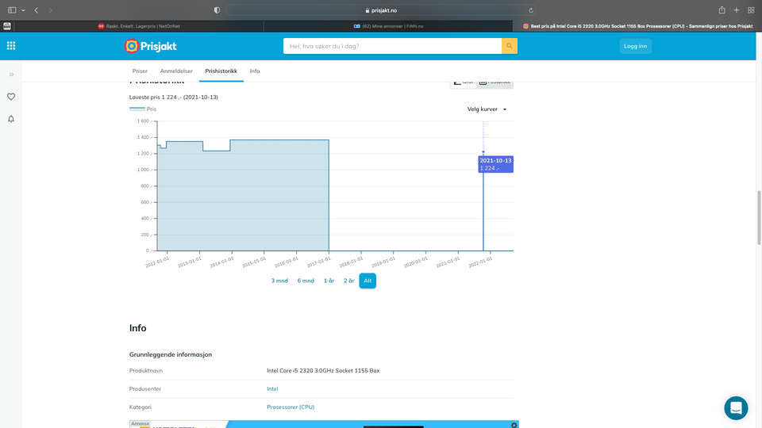Open the chat support bubble
The width and height of the screenshot is (762, 428).
coord(736,408)
